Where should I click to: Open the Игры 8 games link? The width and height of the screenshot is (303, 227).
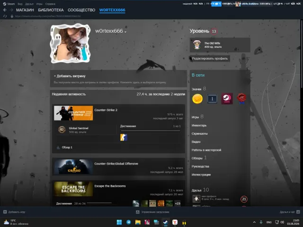pos(197,117)
